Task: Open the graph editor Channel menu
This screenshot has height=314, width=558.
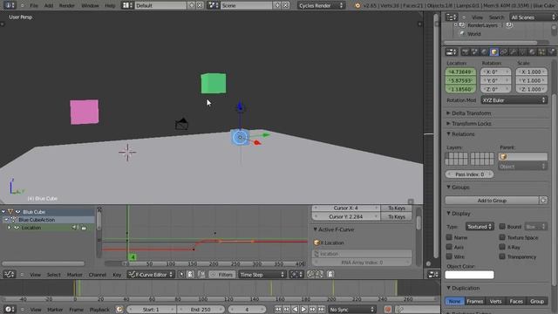Action: point(98,275)
